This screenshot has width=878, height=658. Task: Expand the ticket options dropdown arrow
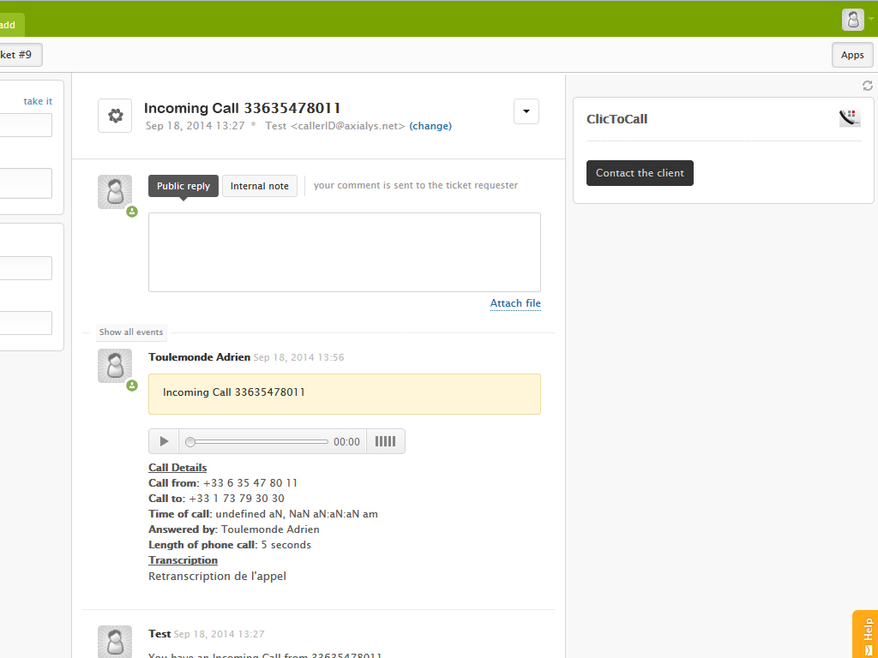[x=526, y=111]
